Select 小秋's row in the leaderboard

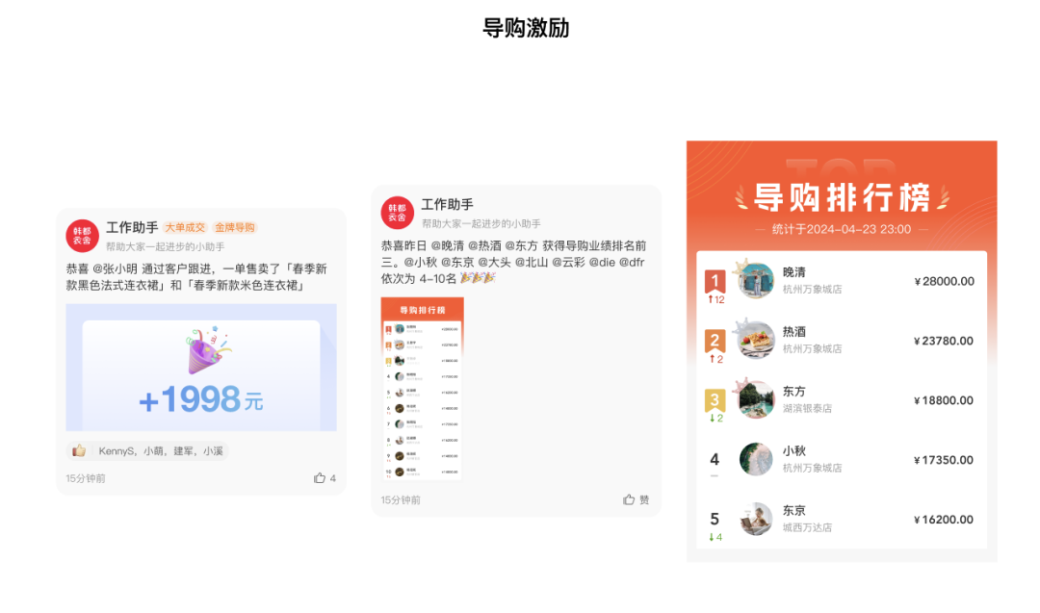click(x=841, y=460)
